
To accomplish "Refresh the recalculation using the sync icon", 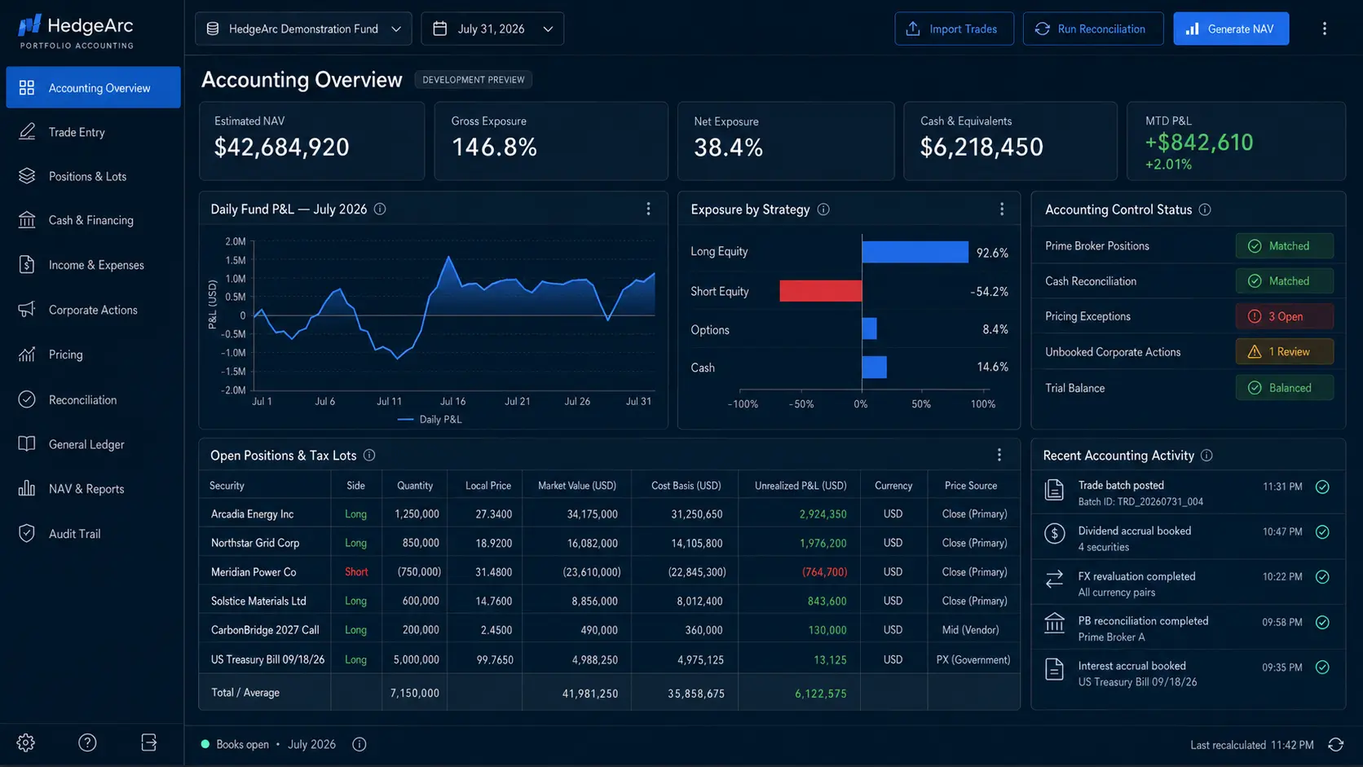I will pos(1335,744).
